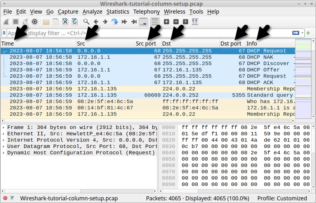Sort by the Src port column header
The height and width of the screenshot is (203, 316).
point(148,43)
